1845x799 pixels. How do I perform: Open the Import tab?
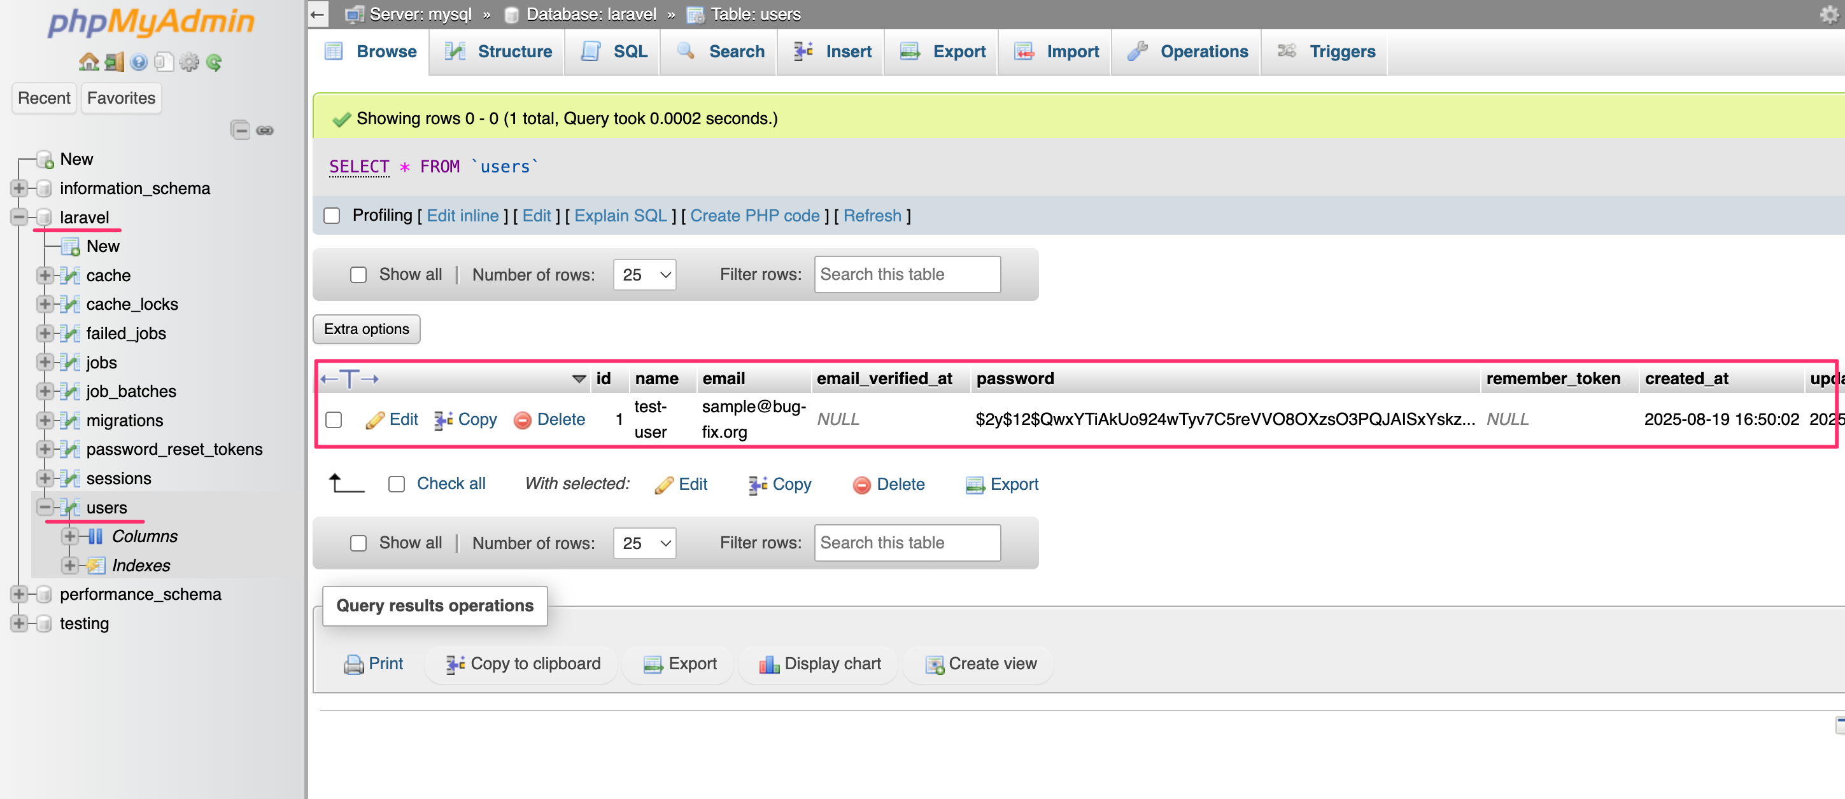pos(1056,52)
